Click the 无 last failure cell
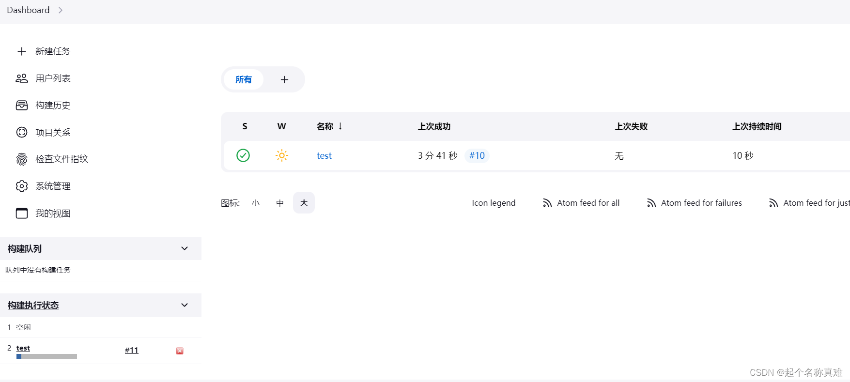Viewport: 850px width, 382px height. pos(619,155)
